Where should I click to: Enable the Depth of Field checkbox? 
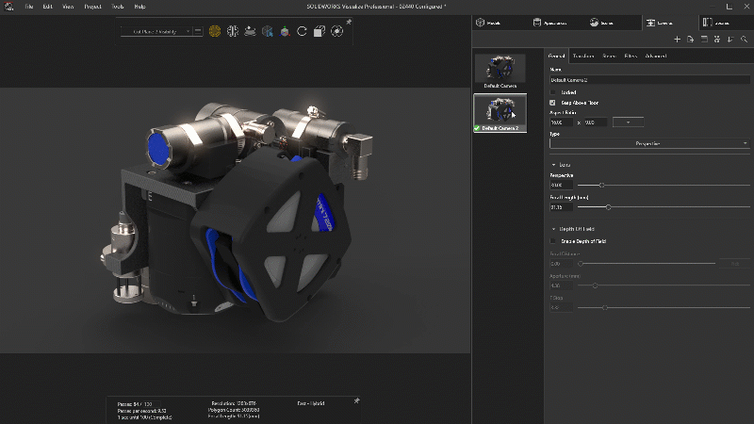[553, 241]
